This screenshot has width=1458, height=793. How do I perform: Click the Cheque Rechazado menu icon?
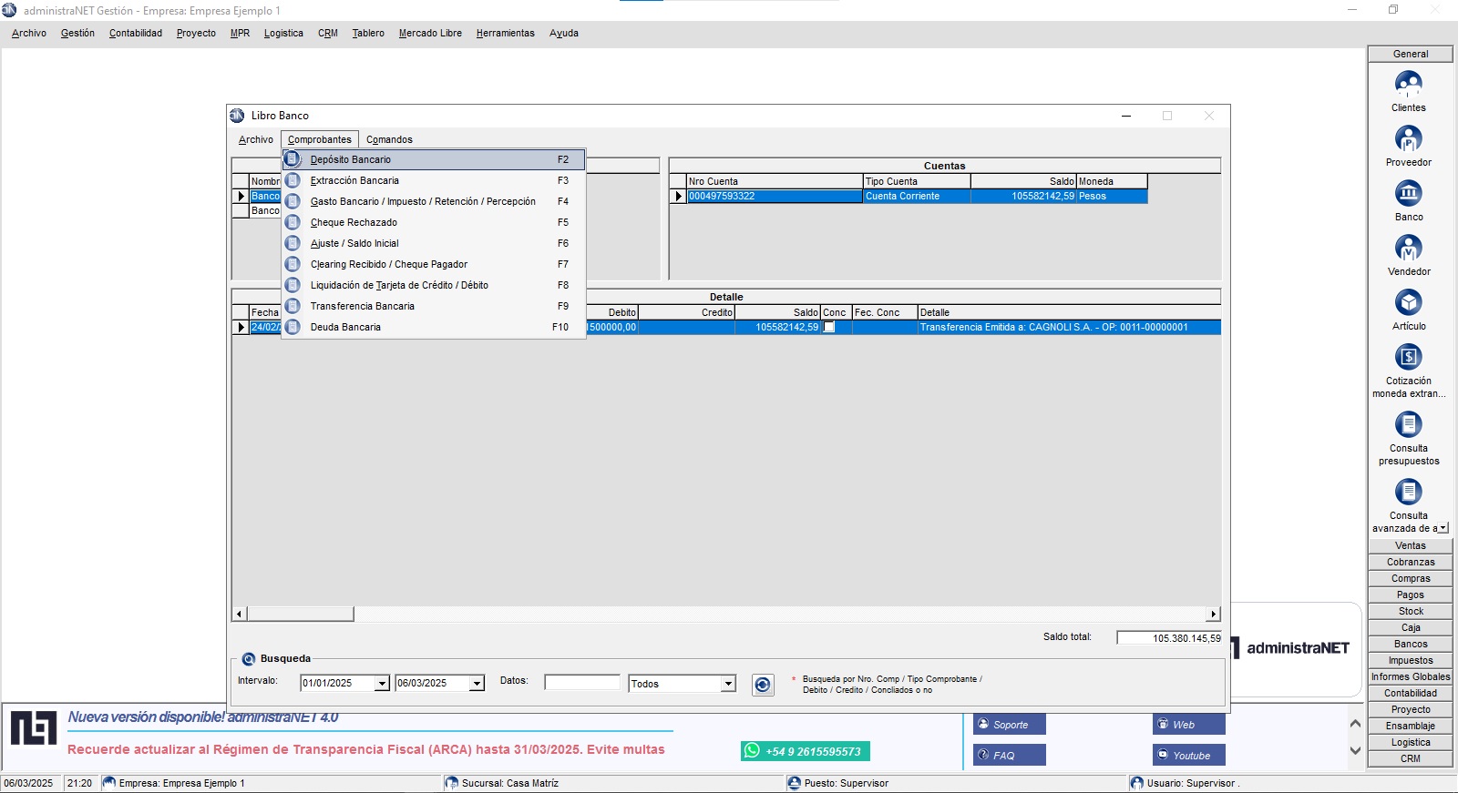(x=293, y=222)
